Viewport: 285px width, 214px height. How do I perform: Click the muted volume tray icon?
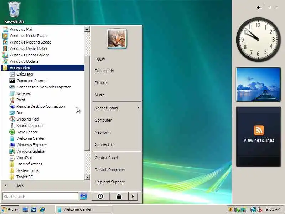pos(259,209)
